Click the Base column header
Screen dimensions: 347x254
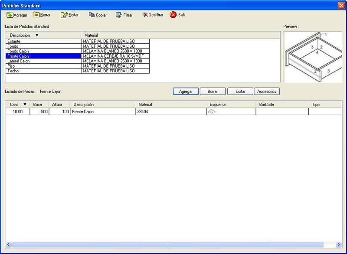point(39,104)
